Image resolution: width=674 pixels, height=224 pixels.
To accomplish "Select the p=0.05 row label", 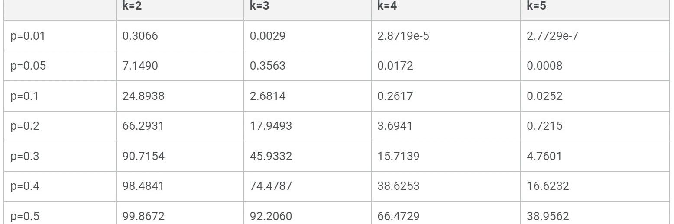I will (x=60, y=65).
